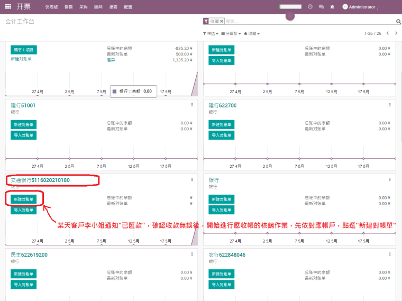This screenshot has width=402, height=301.
Task: Click 新建对账单 on the 民生622619200 card
Action: 24,274
